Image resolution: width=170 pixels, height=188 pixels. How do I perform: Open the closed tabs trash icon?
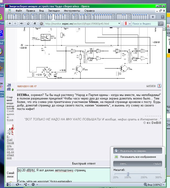[162, 17]
